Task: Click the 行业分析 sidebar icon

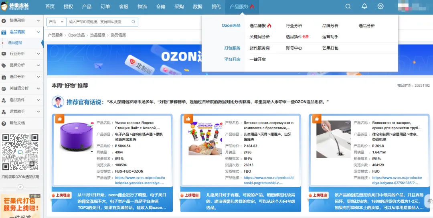Action: coord(4,54)
